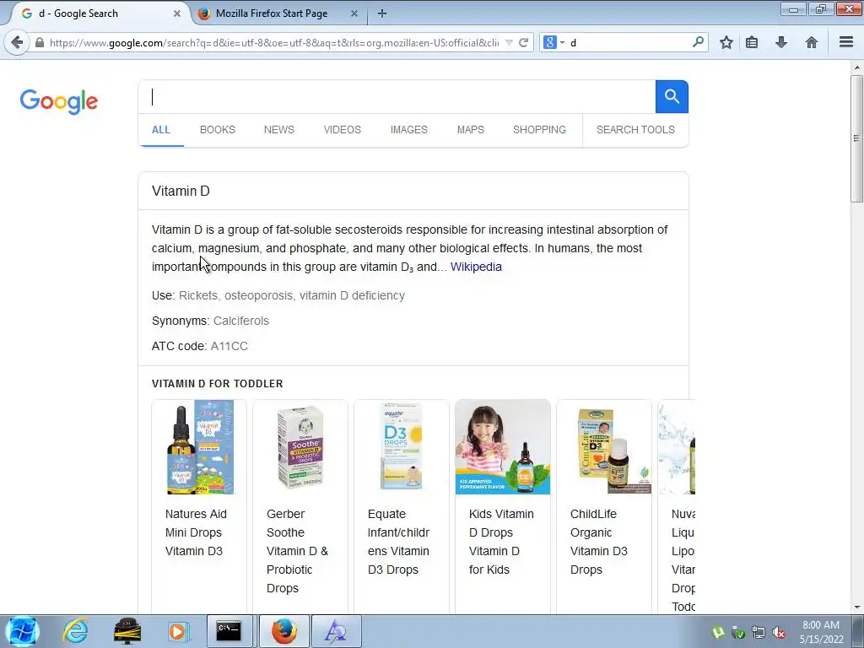This screenshot has width=864, height=648.
Task: Select the 'd - Google Search' tab
Action: [x=78, y=13]
